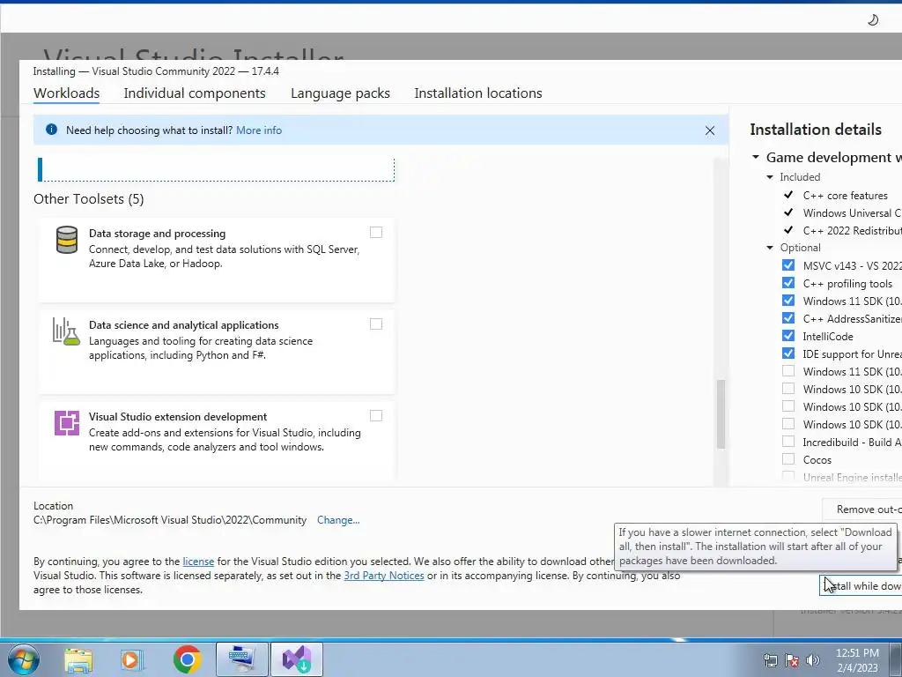Uncheck the IntelliCode component

788,336
